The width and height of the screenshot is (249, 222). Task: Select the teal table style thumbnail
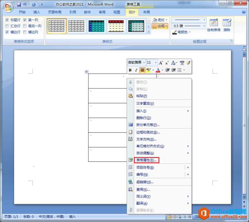pos(96,26)
